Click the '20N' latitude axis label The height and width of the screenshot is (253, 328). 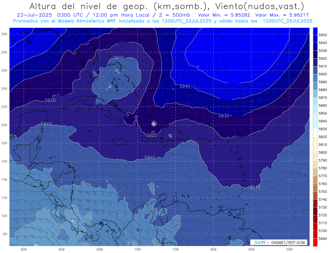point(4,125)
